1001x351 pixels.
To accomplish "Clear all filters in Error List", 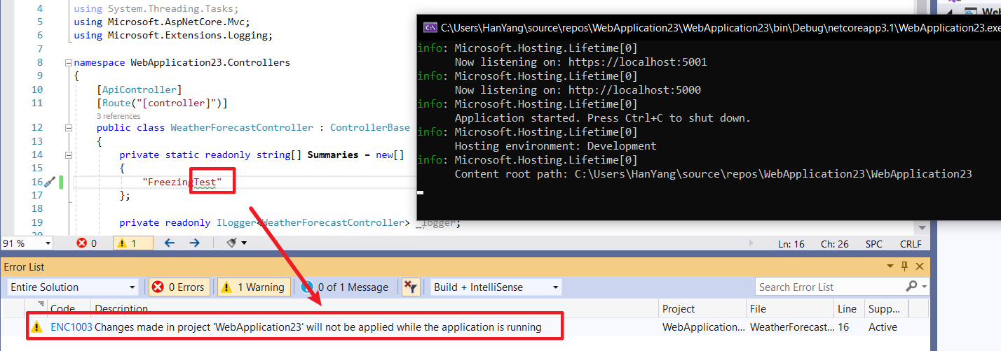I will click(x=410, y=287).
